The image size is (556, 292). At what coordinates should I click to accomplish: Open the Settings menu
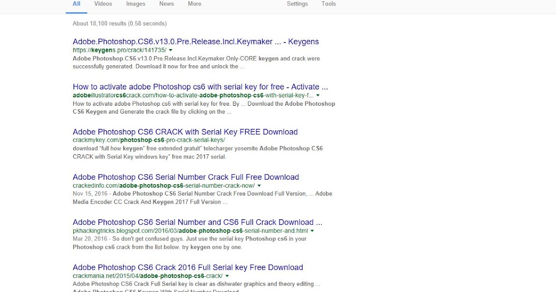pos(297,4)
